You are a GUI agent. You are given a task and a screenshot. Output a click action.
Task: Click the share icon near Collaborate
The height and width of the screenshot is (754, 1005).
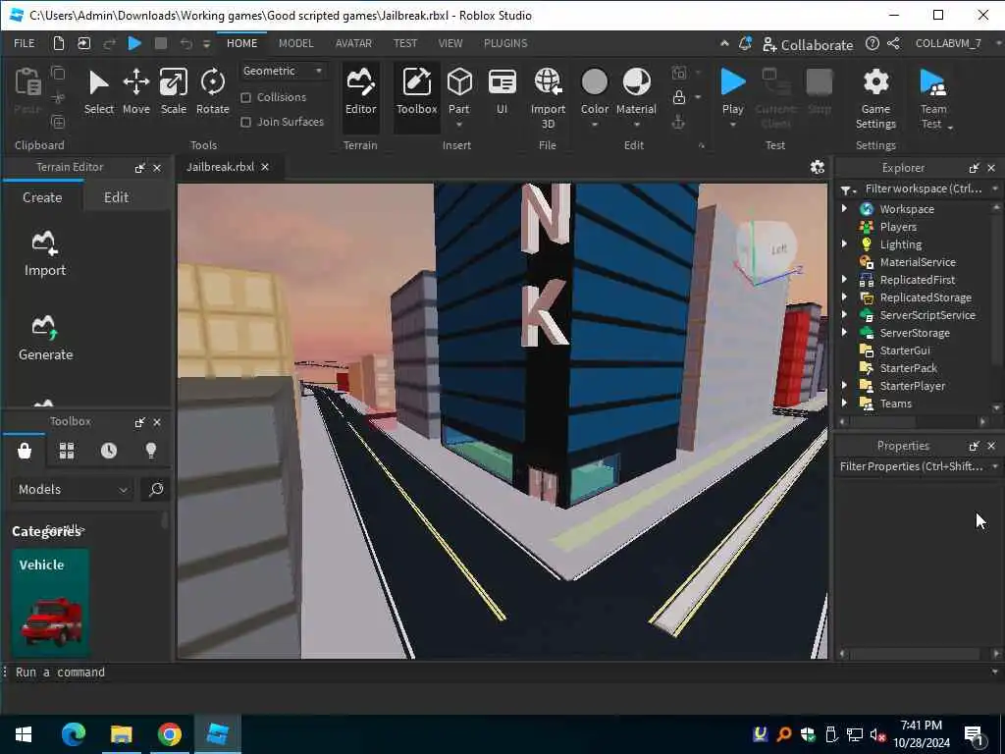(893, 43)
